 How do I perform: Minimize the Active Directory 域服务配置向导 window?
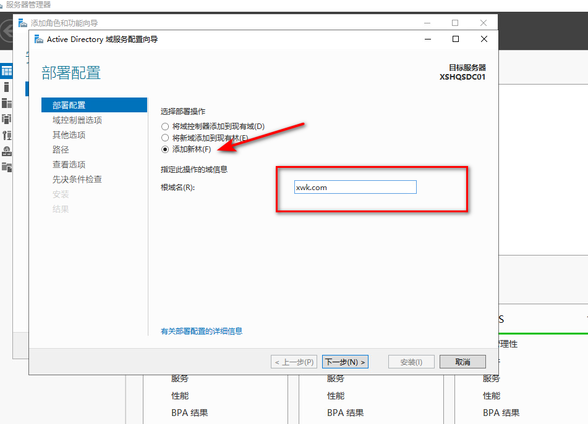pyautogui.click(x=428, y=39)
